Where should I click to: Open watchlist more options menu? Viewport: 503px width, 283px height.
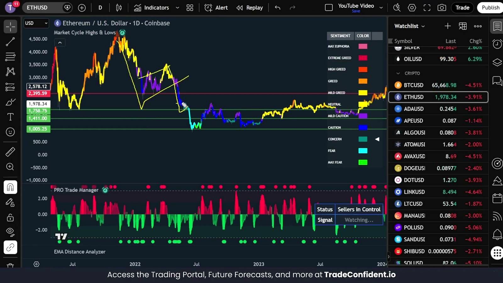click(x=478, y=26)
